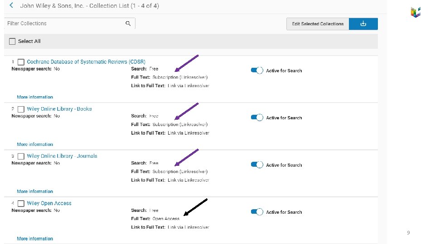Screen dimensions: 435x244
Task: Open Cochrane Database of Systematic Reviews link
Action: pyautogui.click(x=86, y=62)
